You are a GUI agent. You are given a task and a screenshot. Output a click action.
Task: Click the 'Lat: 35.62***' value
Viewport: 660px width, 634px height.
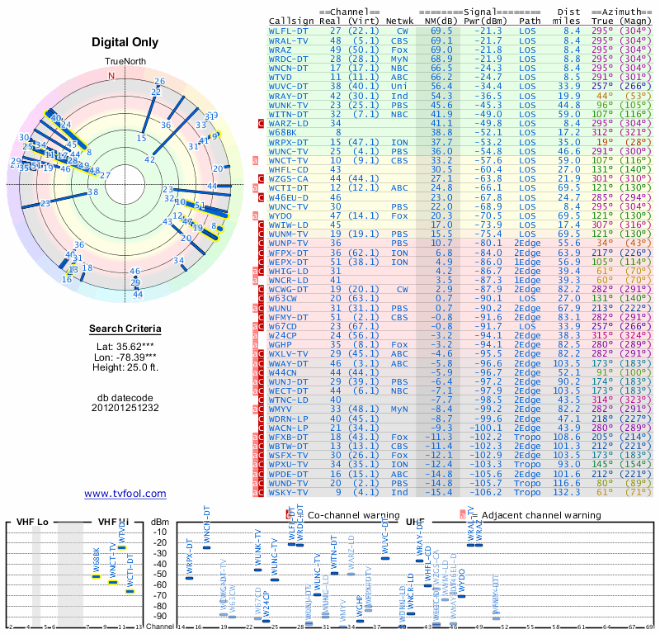[x=125, y=347]
